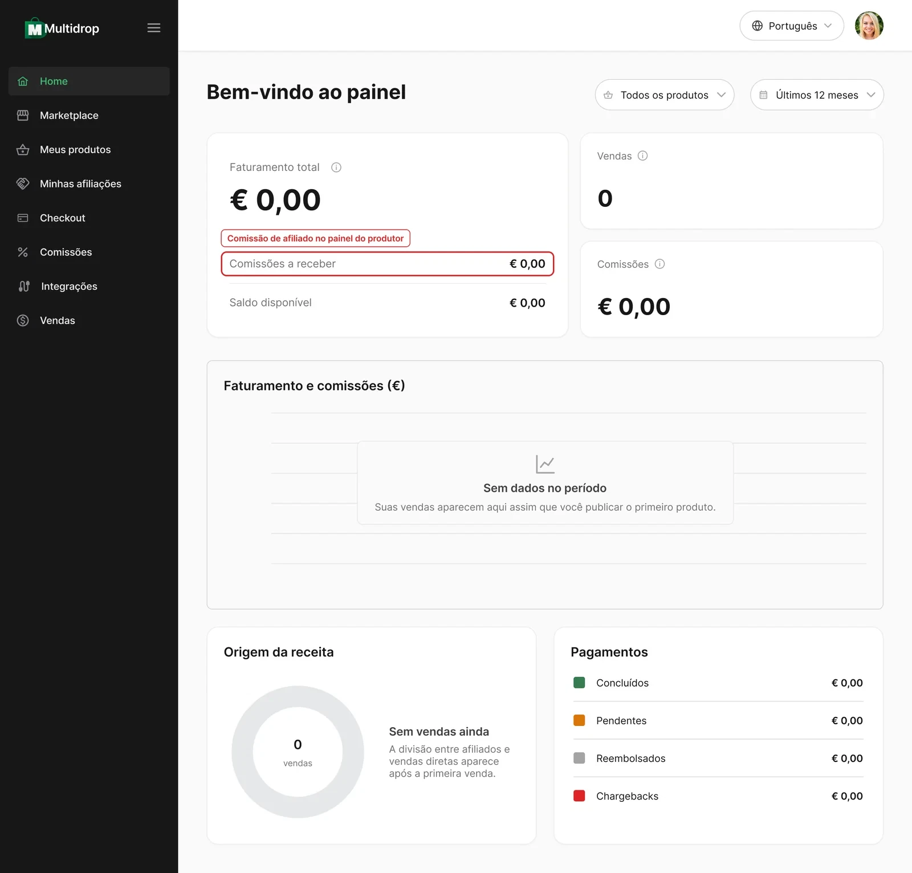The width and height of the screenshot is (912, 873).
Task: Click the Checkout card icon
Action: [x=23, y=218]
